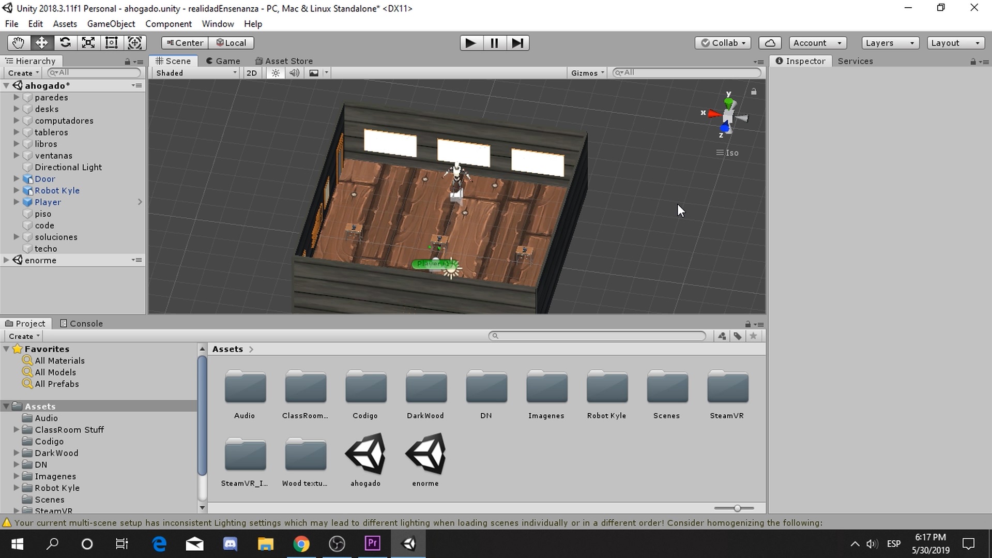Expand ClassRoom Stuff folder in tree
The image size is (992, 558).
pos(17,430)
